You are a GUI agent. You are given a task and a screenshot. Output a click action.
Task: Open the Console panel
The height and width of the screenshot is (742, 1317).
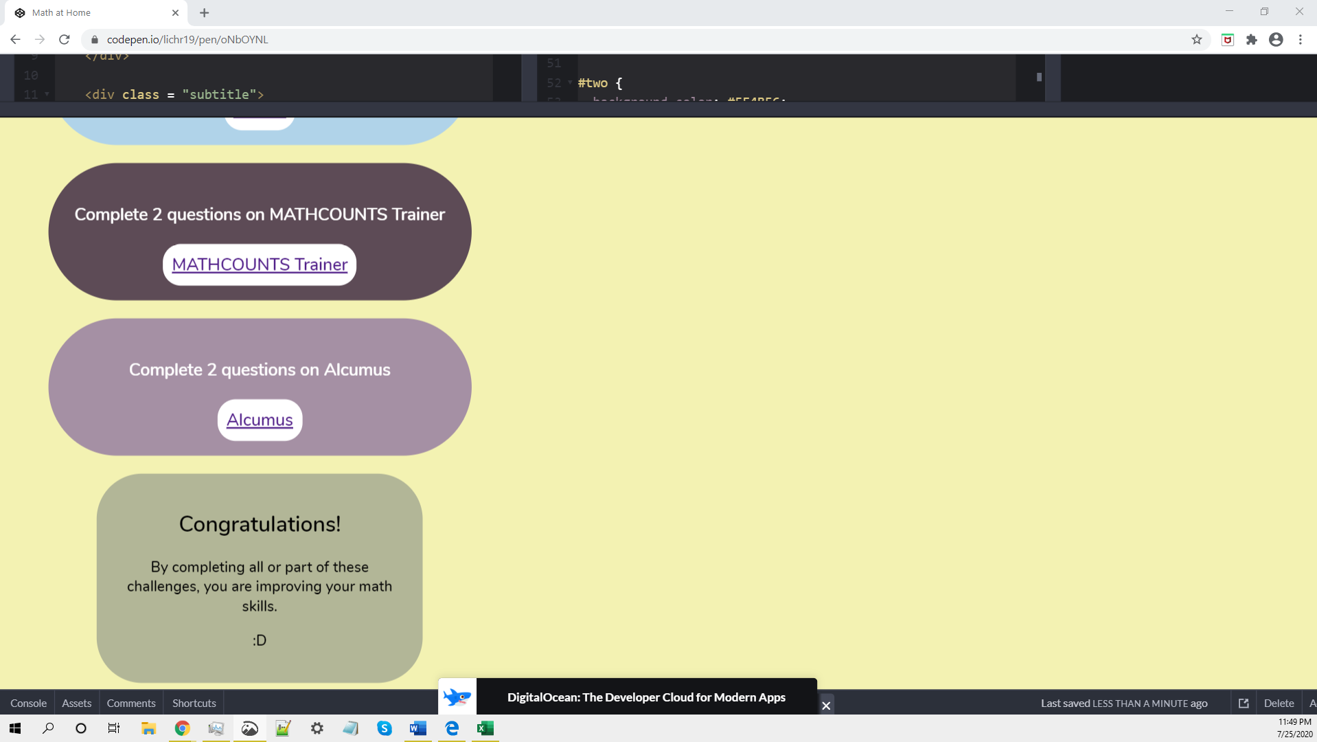coord(28,703)
